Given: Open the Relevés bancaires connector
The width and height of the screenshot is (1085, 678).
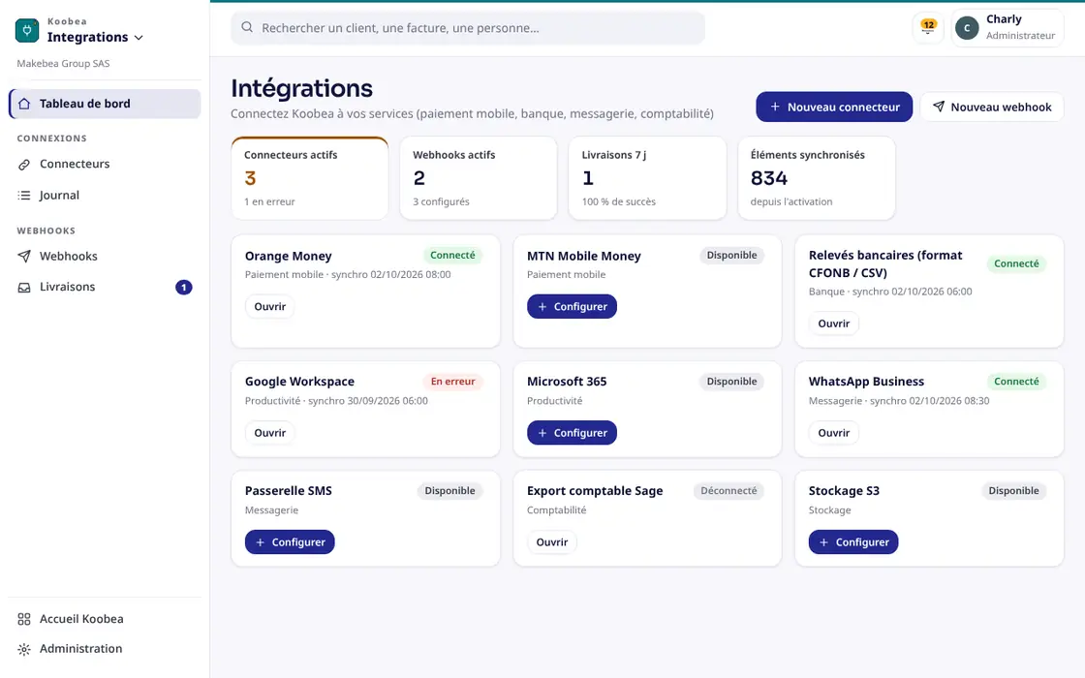Looking at the screenshot, I should (834, 324).
